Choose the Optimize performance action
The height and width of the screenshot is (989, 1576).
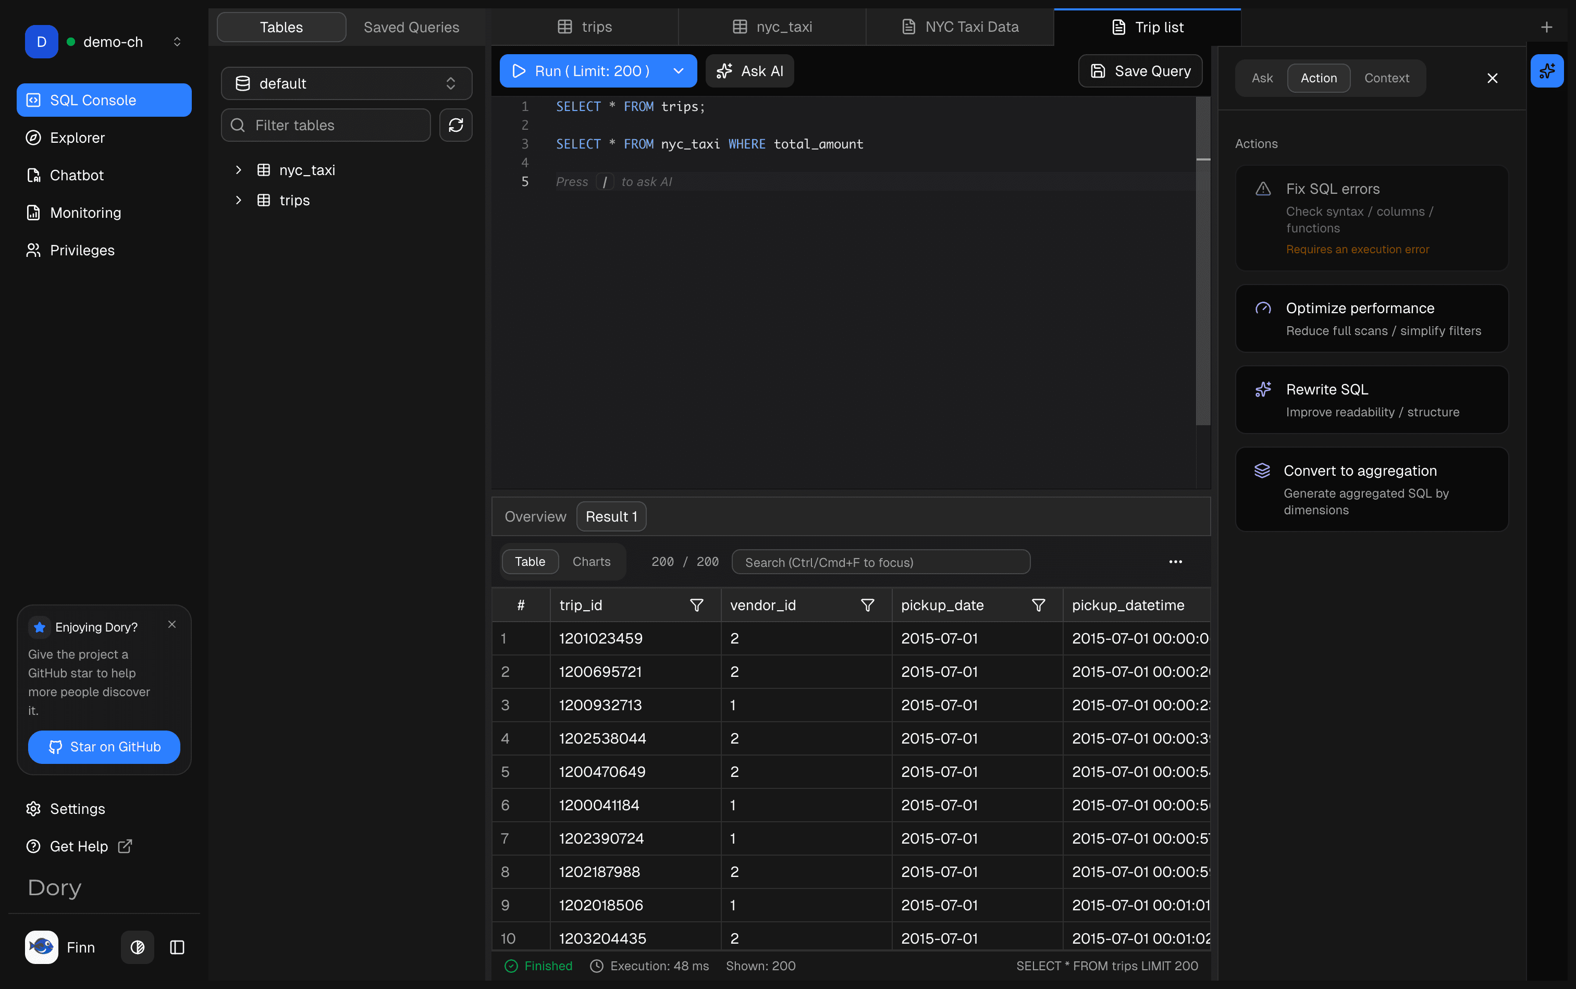pos(1371,318)
